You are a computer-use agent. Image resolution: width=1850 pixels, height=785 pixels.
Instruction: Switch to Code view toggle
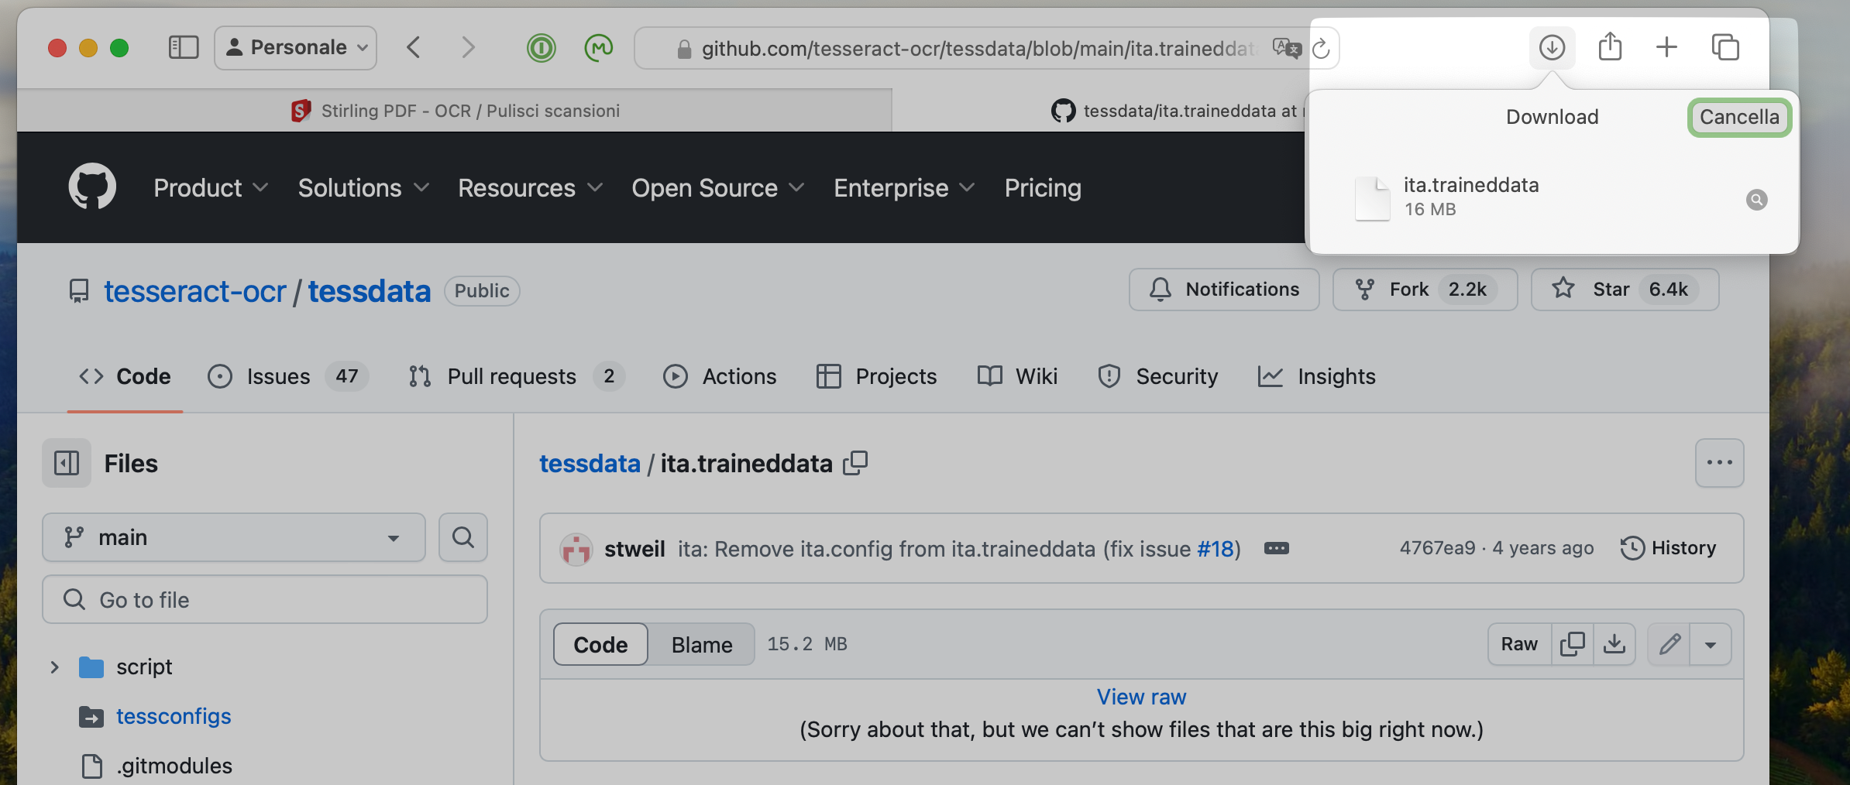(600, 644)
